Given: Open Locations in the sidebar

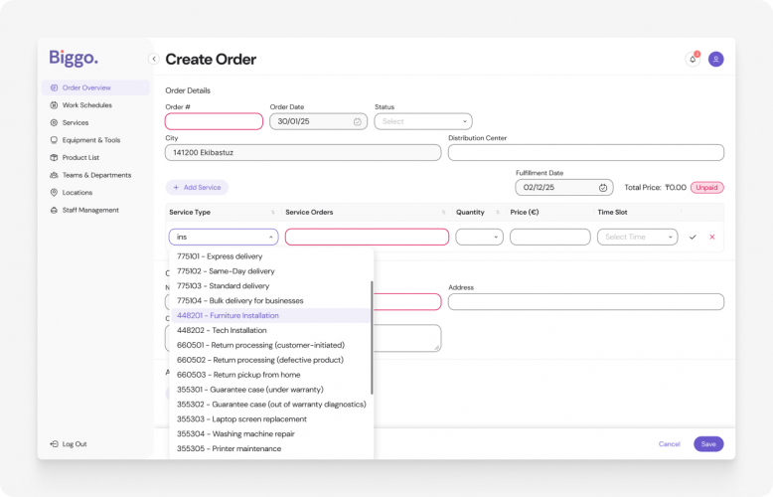Looking at the screenshot, I should point(77,193).
